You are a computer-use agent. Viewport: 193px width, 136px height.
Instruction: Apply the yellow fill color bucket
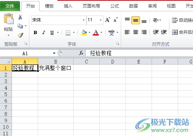(84, 33)
